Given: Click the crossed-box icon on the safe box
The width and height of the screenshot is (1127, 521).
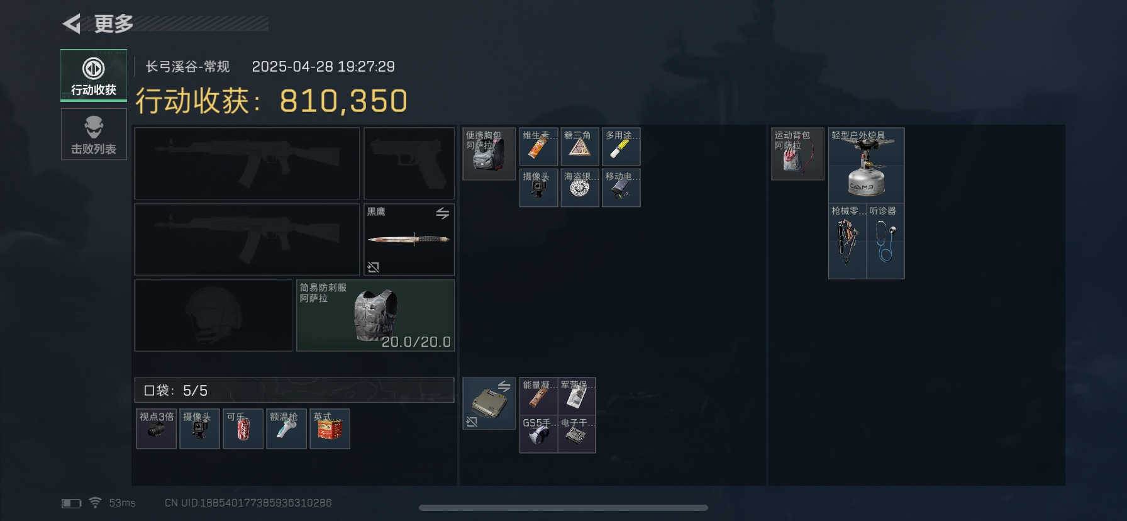Looking at the screenshot, I should 472,422.
